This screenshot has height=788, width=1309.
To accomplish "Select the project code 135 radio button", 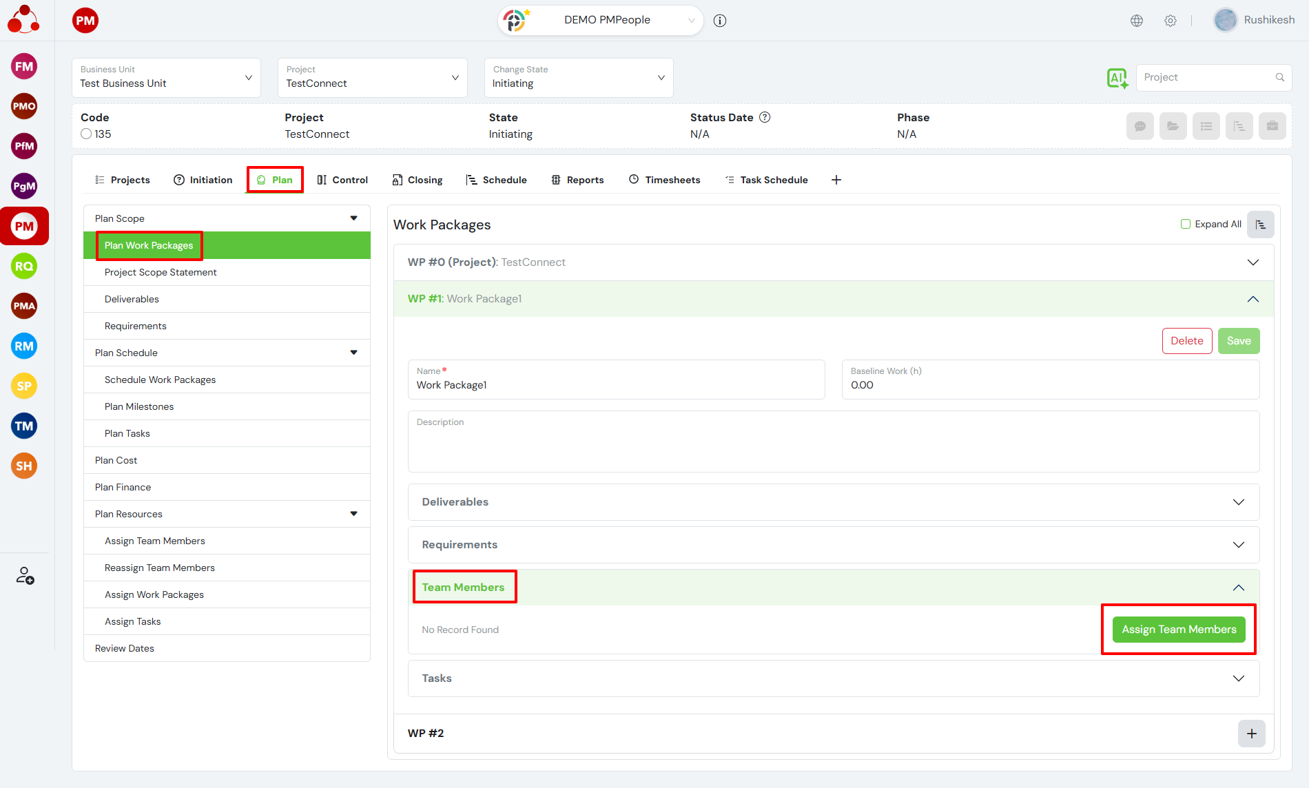I will 86,134.
